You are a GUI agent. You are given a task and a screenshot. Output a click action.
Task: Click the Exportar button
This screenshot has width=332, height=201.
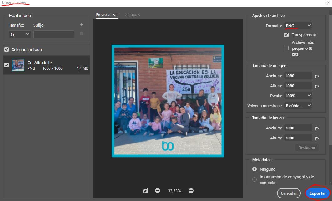pyautogui.click(x=317, y=193)
